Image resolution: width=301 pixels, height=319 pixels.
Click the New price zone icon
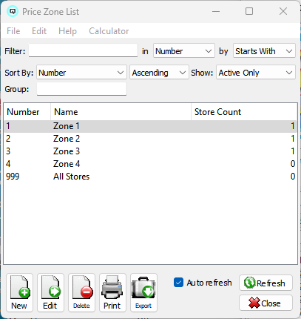pyautogui.click(x=19, y=292)
